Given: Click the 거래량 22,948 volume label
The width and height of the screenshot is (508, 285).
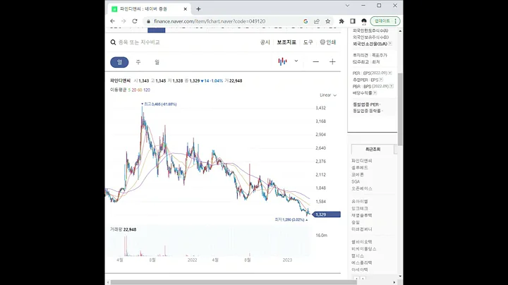Looking at the screenshot, I should pos(123,229).
